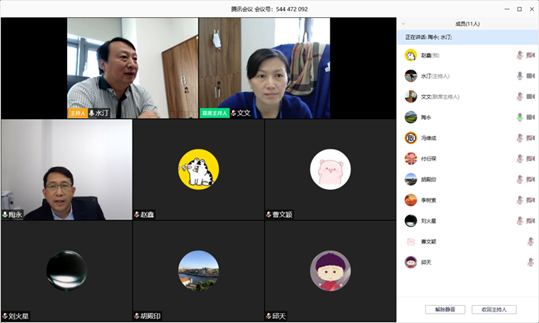This screenshot has width=539, height=323.
Task: Click 付衍琛's muted microphone icon
Action: point(520,159)
